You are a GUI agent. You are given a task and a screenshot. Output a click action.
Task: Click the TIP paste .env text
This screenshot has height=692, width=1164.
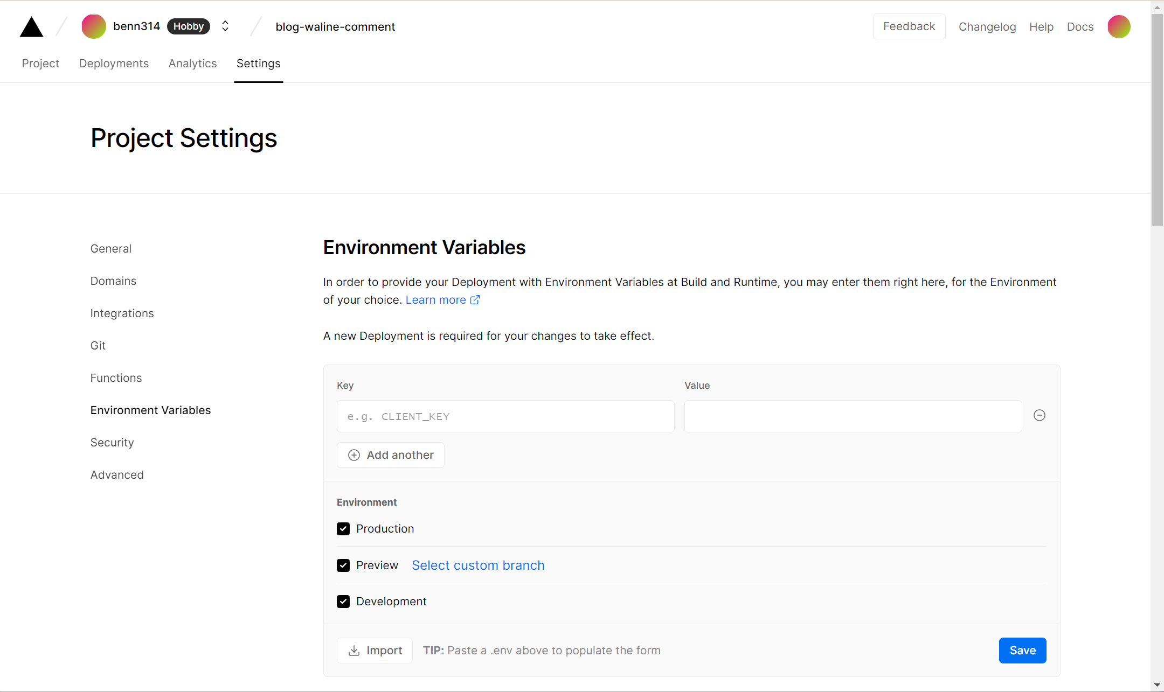click(542, 651)
